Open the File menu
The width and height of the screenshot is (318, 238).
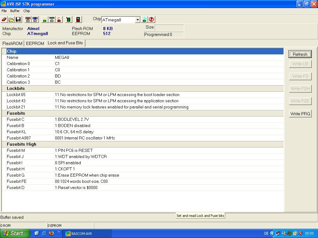point(4,11)
